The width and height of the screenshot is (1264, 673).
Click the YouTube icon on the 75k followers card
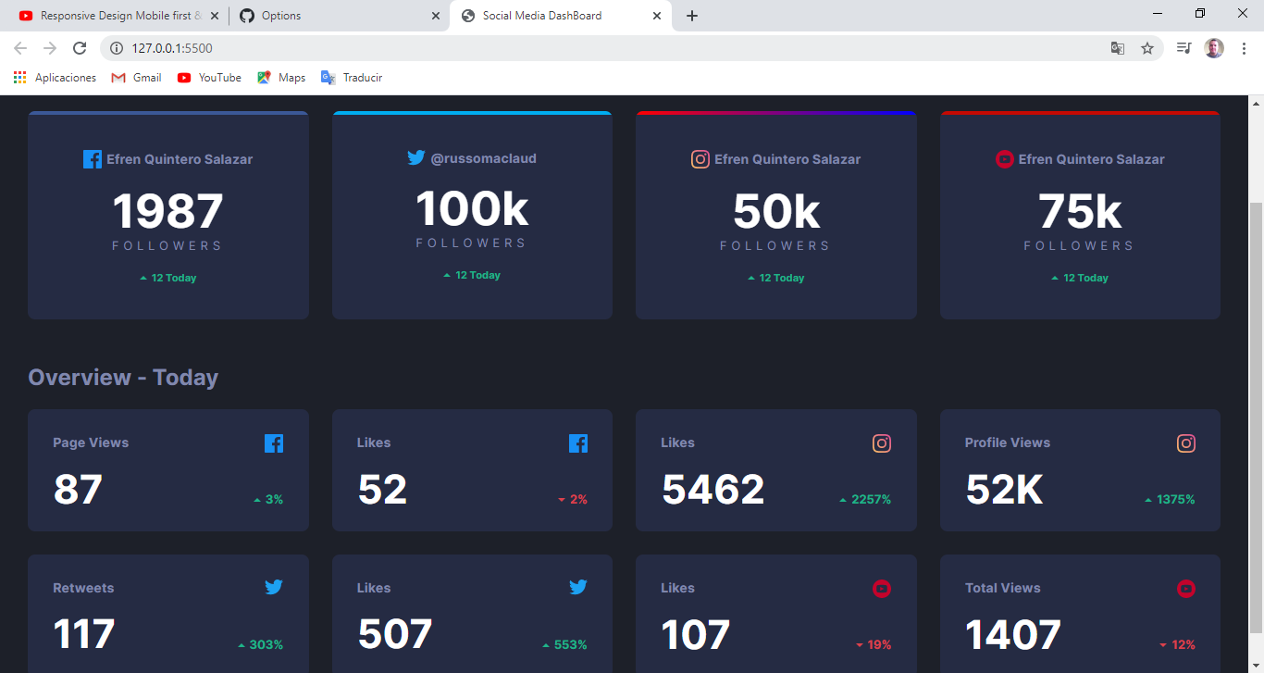1005,159
